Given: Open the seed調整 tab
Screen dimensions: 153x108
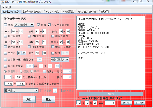Looking at the screenshot, I should (68, 12).
